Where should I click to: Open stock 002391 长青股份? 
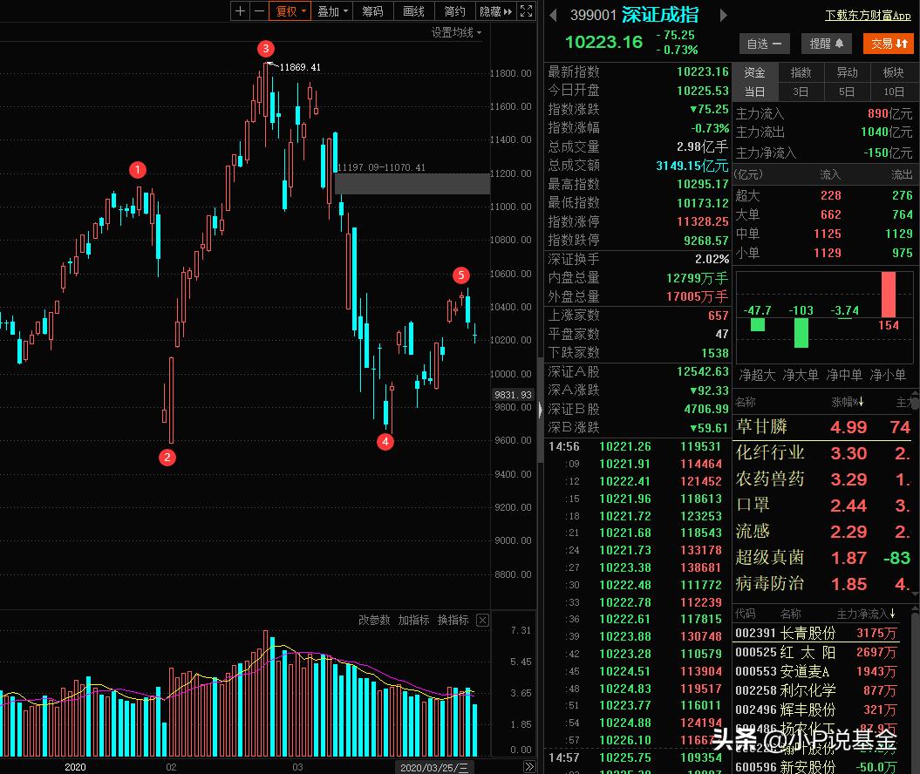point(816,634)
